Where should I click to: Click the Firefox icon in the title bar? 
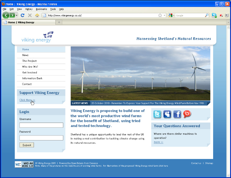[3, 4]
